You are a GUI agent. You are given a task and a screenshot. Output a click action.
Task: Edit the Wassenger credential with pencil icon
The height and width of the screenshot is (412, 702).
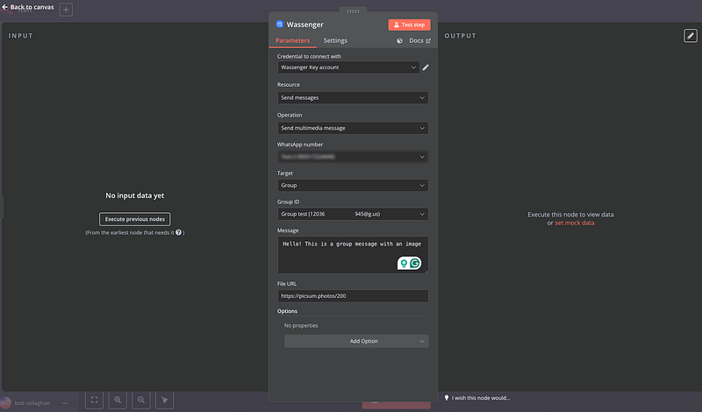pos(426,67)
